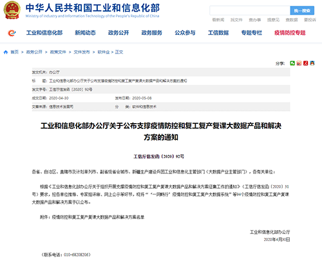The image size is (322, 263).
Task: Click the 分享 label
Action: pos(280,63)
